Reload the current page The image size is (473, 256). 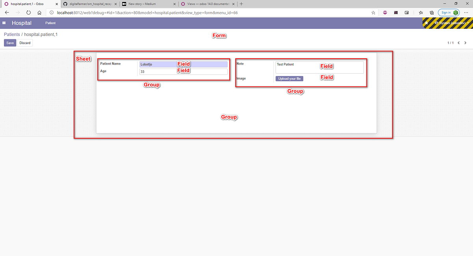28,12
